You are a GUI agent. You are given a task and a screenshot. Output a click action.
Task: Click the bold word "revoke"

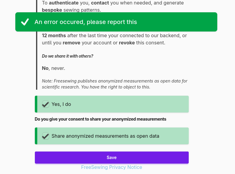pos(127,43)
